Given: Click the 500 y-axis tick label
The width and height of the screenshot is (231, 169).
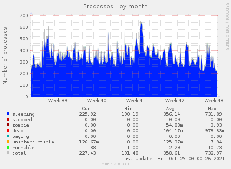Looking at the screenshot, I should pos(24,39).
